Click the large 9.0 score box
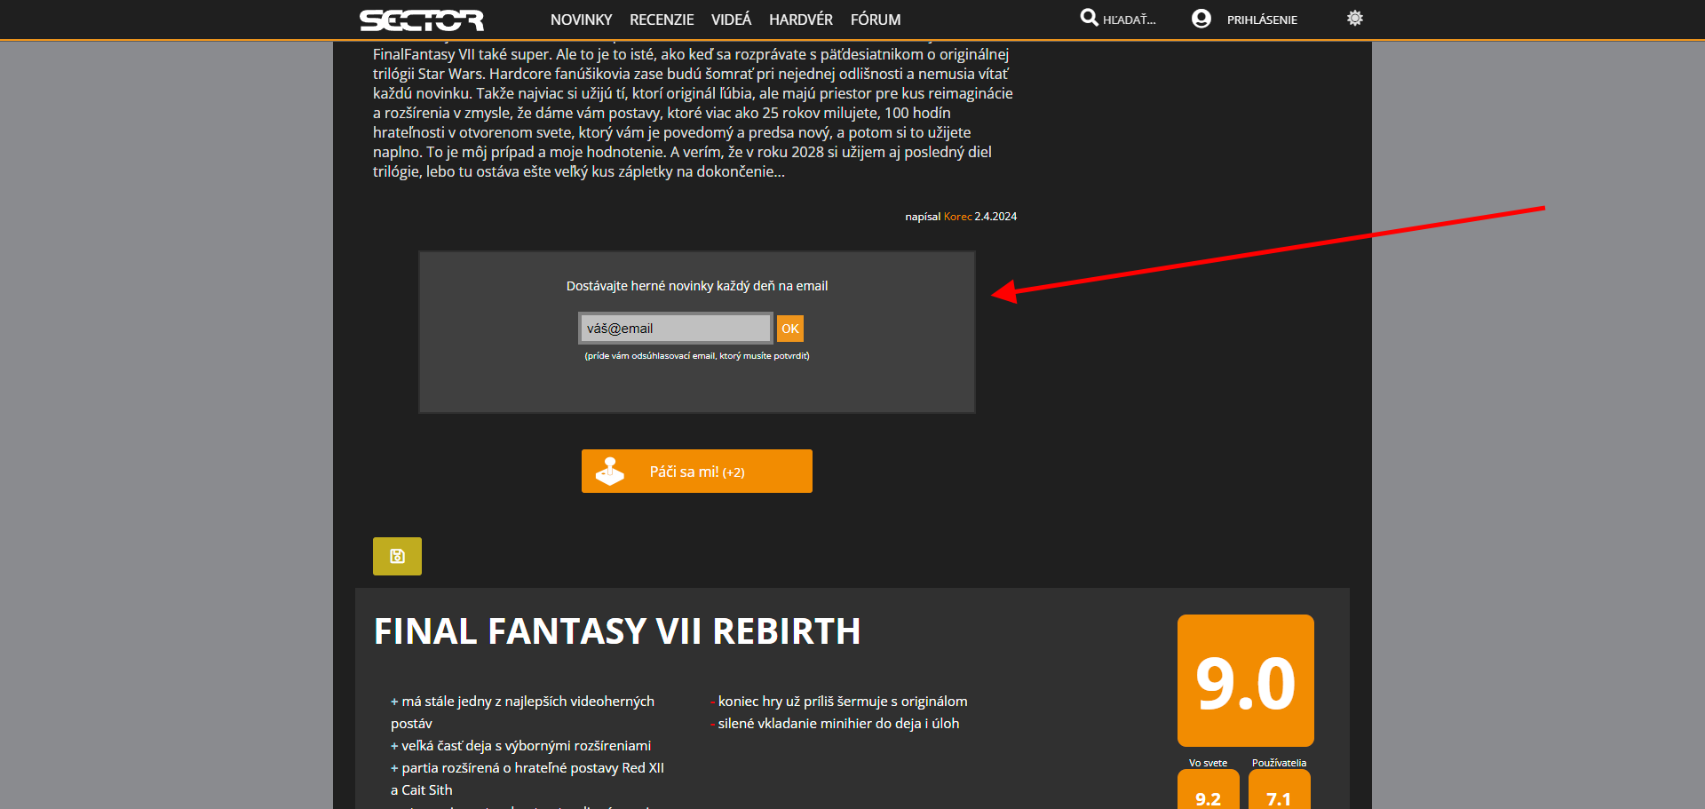 click(1245, 680)
